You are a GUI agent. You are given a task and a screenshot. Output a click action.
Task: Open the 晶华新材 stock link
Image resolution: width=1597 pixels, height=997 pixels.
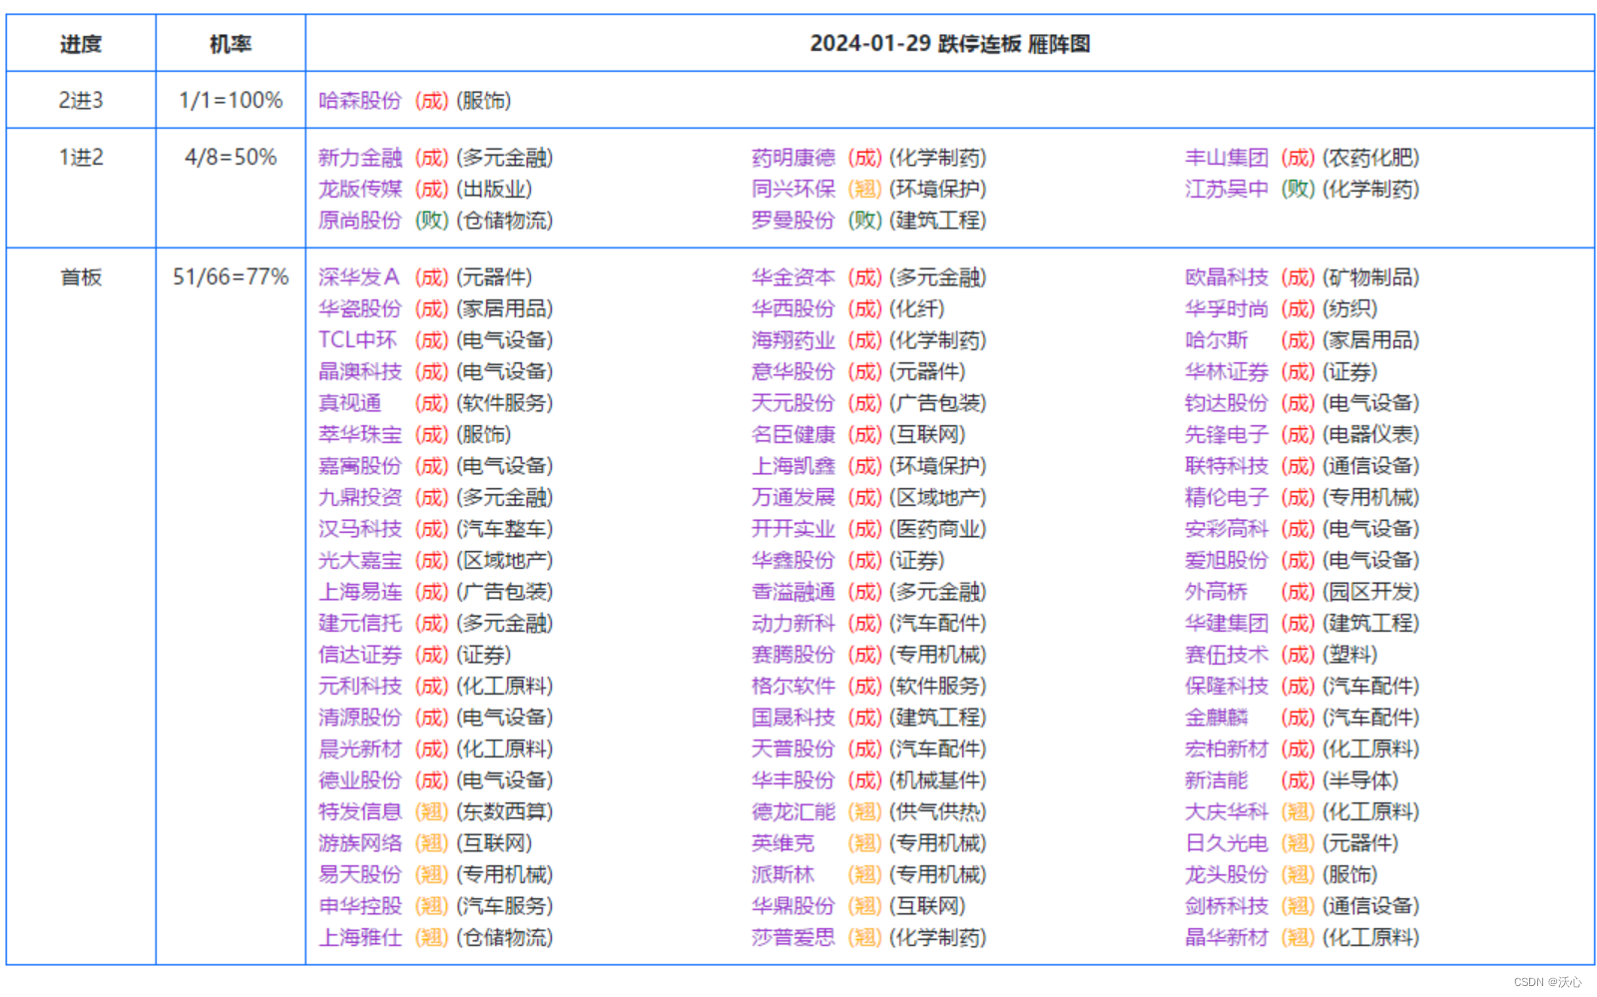1226,937
